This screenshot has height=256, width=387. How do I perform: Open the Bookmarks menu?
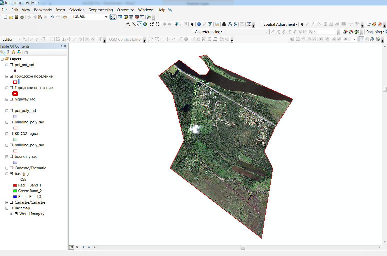pyautogui.click(x=43, y=10)
